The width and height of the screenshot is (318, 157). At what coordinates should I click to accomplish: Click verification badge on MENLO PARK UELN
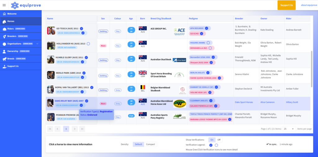(x=83, y=77)
